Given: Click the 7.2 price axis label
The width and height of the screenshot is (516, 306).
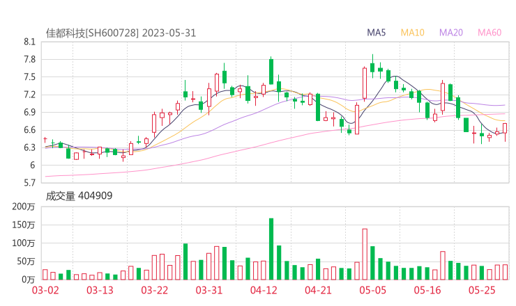Looking at the screenshot, I should point(29,95).
